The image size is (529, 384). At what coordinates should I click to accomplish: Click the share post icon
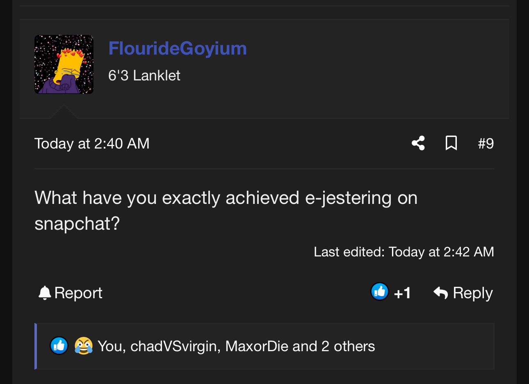tap(418, 143)
